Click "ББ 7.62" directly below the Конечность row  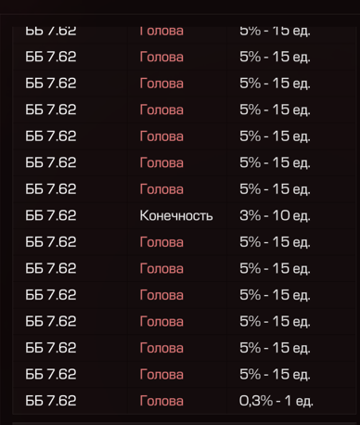point(51,242)
